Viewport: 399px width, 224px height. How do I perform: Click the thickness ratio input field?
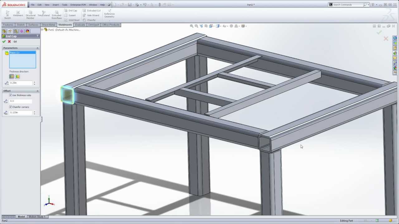pos(21,101)
